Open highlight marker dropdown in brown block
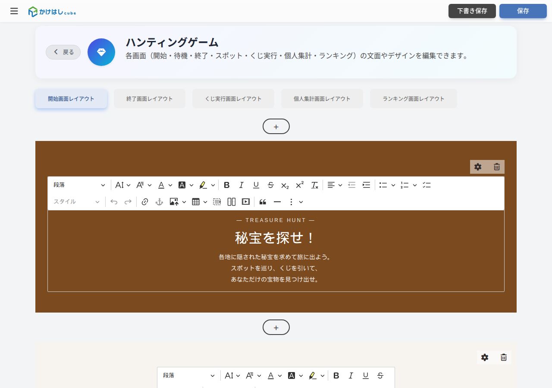Screen dimensions: 552x388 pos(207,185)
